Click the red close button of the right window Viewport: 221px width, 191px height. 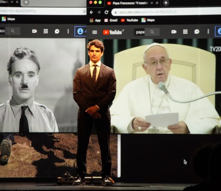pos(91,2)
